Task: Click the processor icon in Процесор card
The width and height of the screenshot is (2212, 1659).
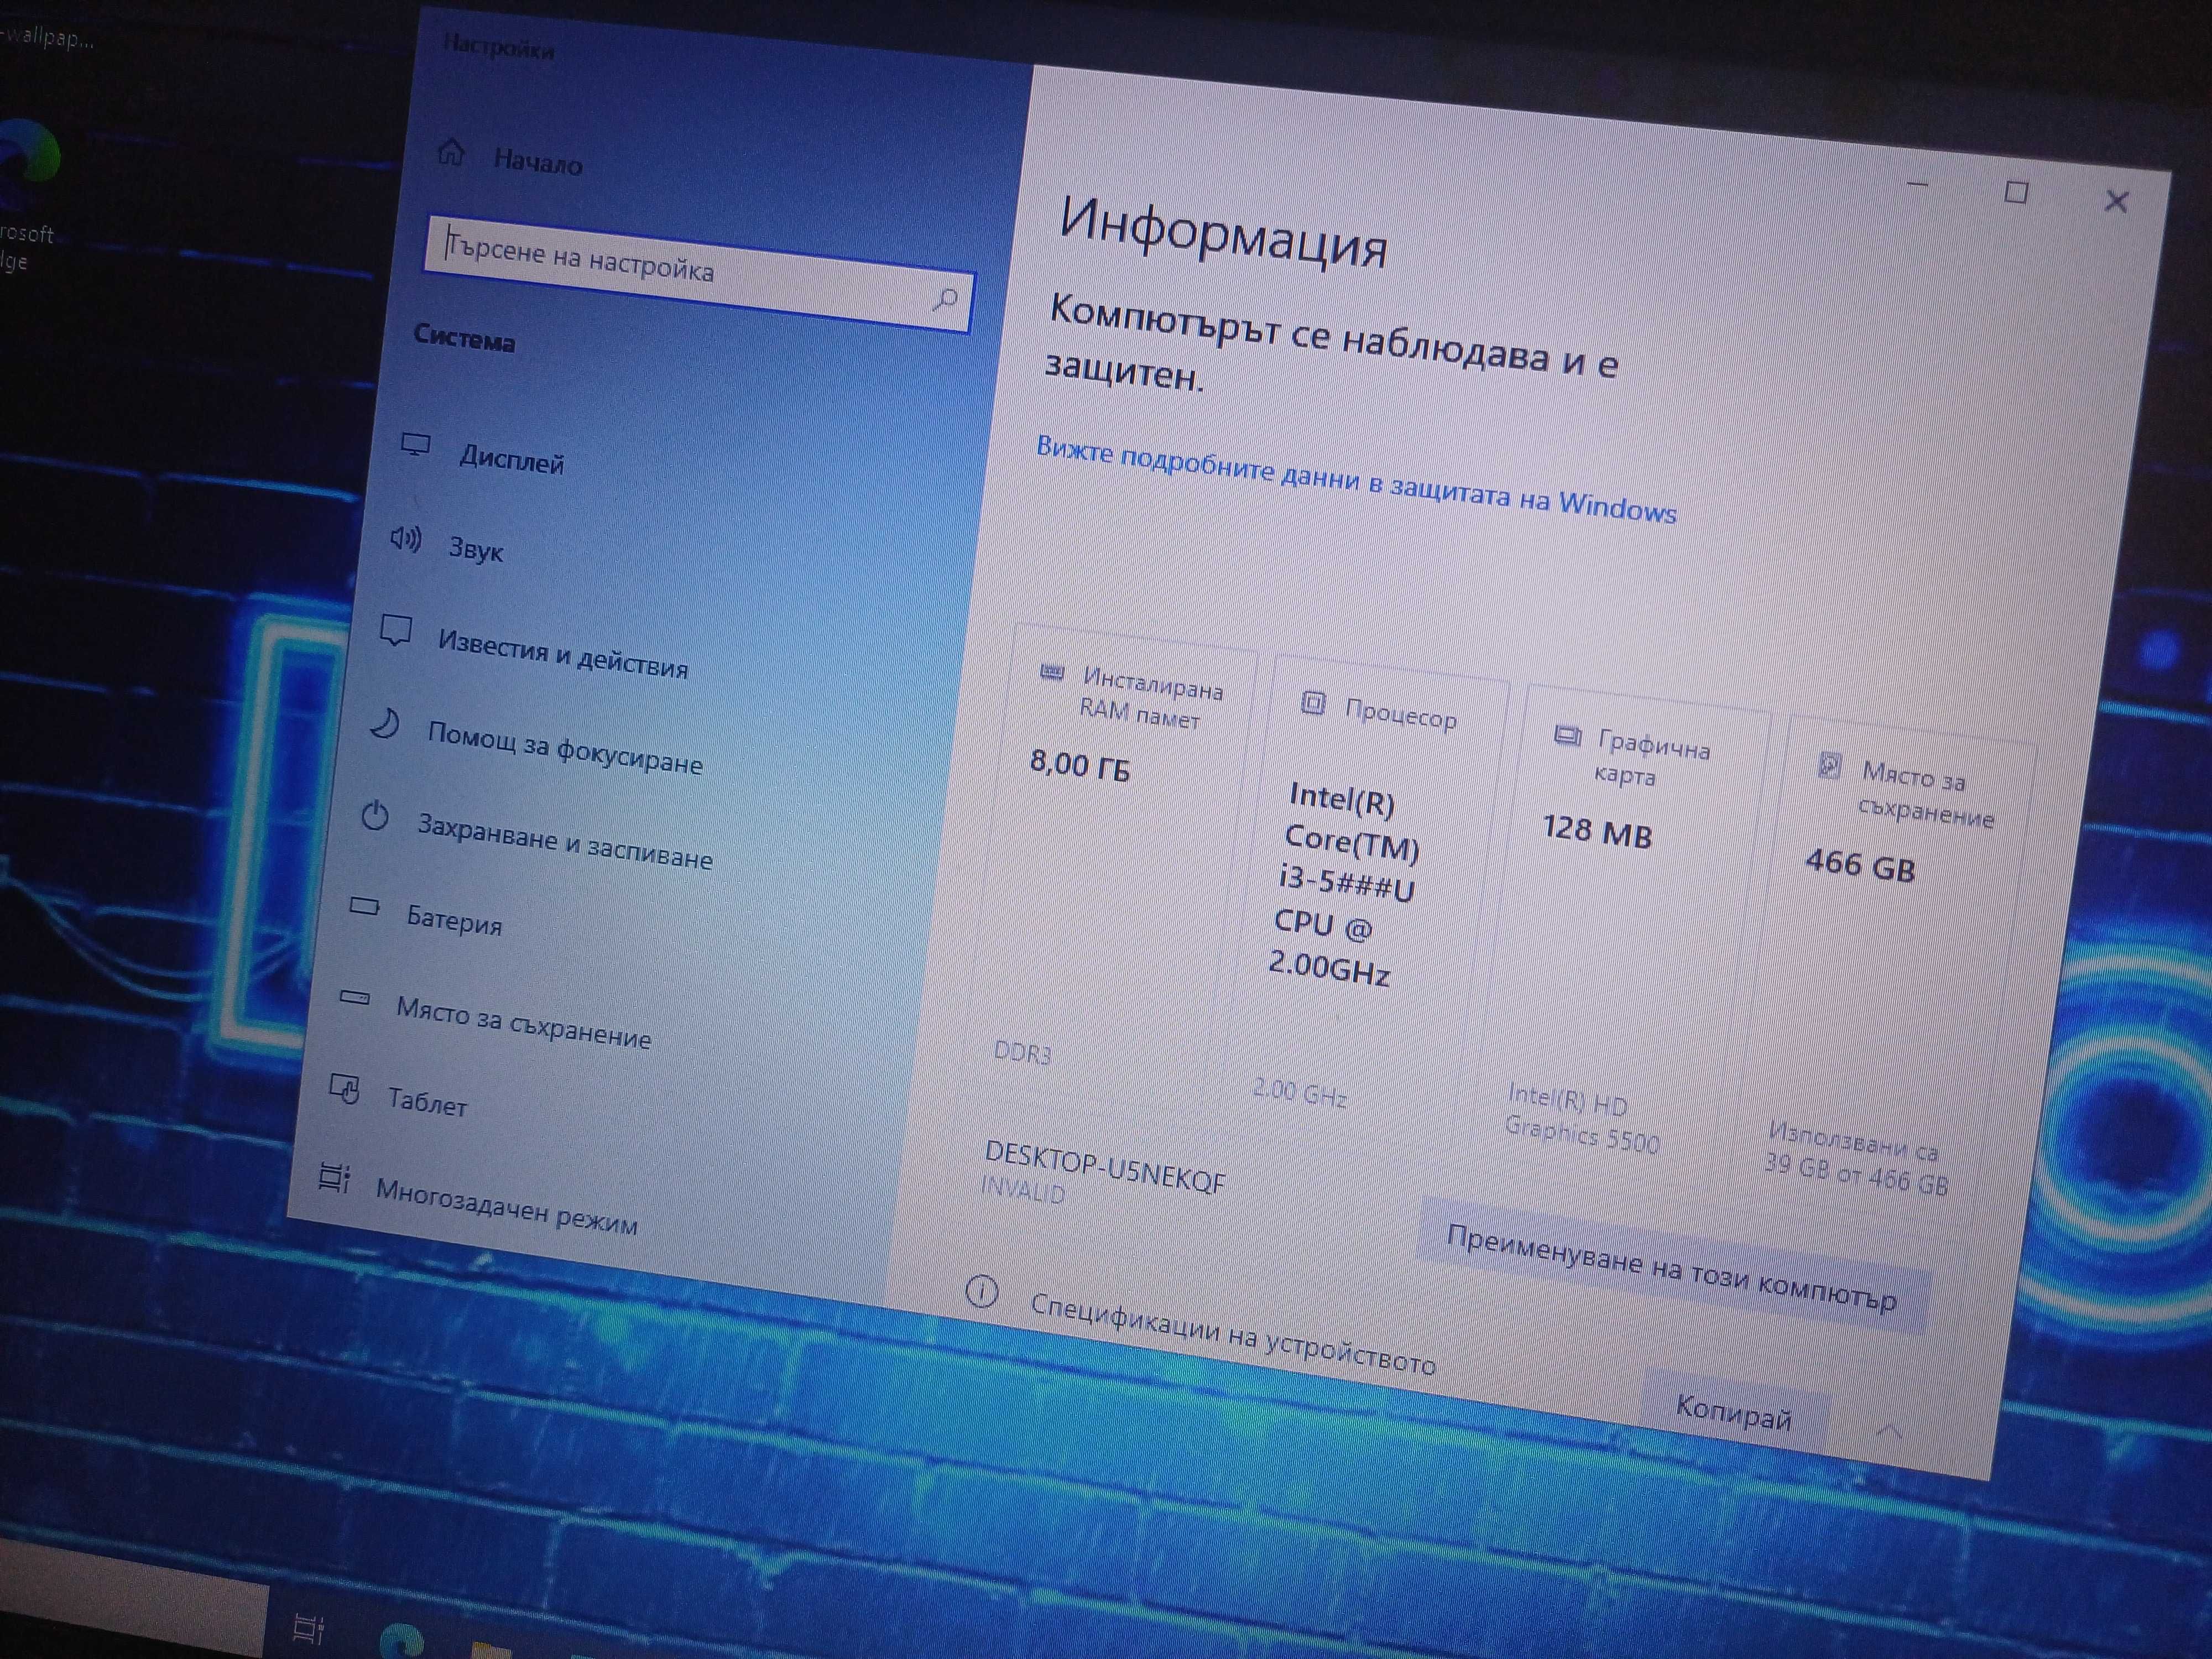Action: (1313, 703)
